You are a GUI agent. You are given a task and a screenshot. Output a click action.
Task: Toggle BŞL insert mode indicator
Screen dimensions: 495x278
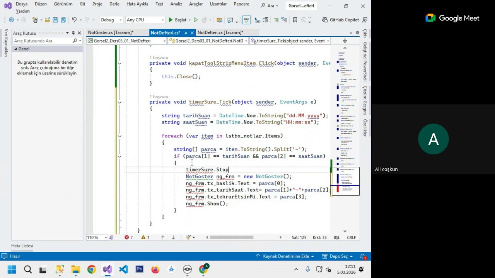click(336, 237)
